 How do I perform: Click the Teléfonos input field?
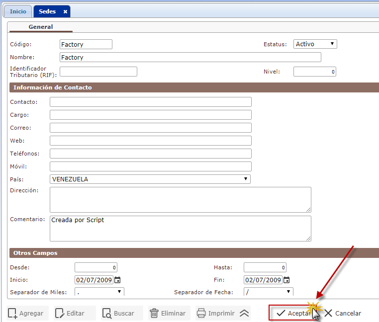point(151,154)
